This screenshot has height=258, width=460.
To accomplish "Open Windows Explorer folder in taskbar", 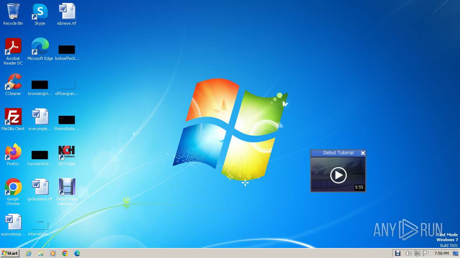I will pyautogui.click(x=41, y=253).
